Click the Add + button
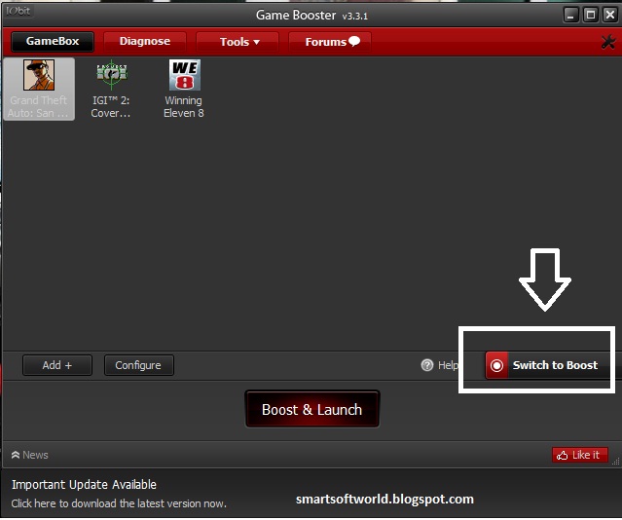The image size is (622, 520). click(57, 365)
